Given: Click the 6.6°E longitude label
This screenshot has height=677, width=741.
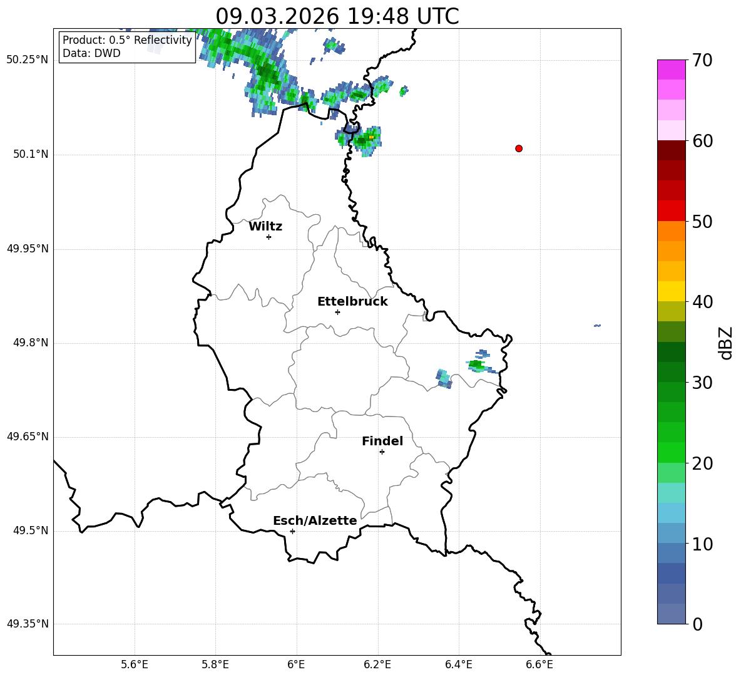Looking at the screenshot, I should [539, 665].
